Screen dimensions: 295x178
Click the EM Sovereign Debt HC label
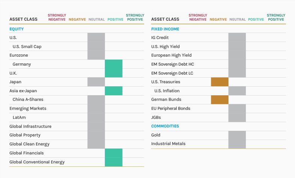click(172, 64)
